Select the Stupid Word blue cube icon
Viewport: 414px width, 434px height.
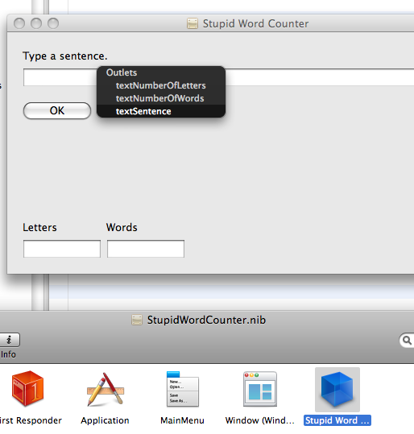pyautogui.click(x=337, y=390)
